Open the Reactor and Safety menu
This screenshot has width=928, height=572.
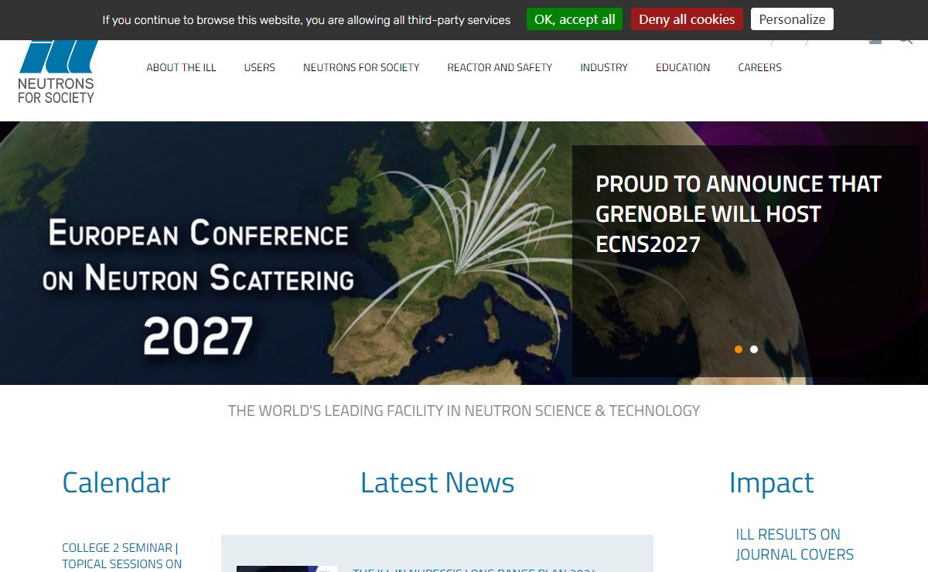[500, 67]
